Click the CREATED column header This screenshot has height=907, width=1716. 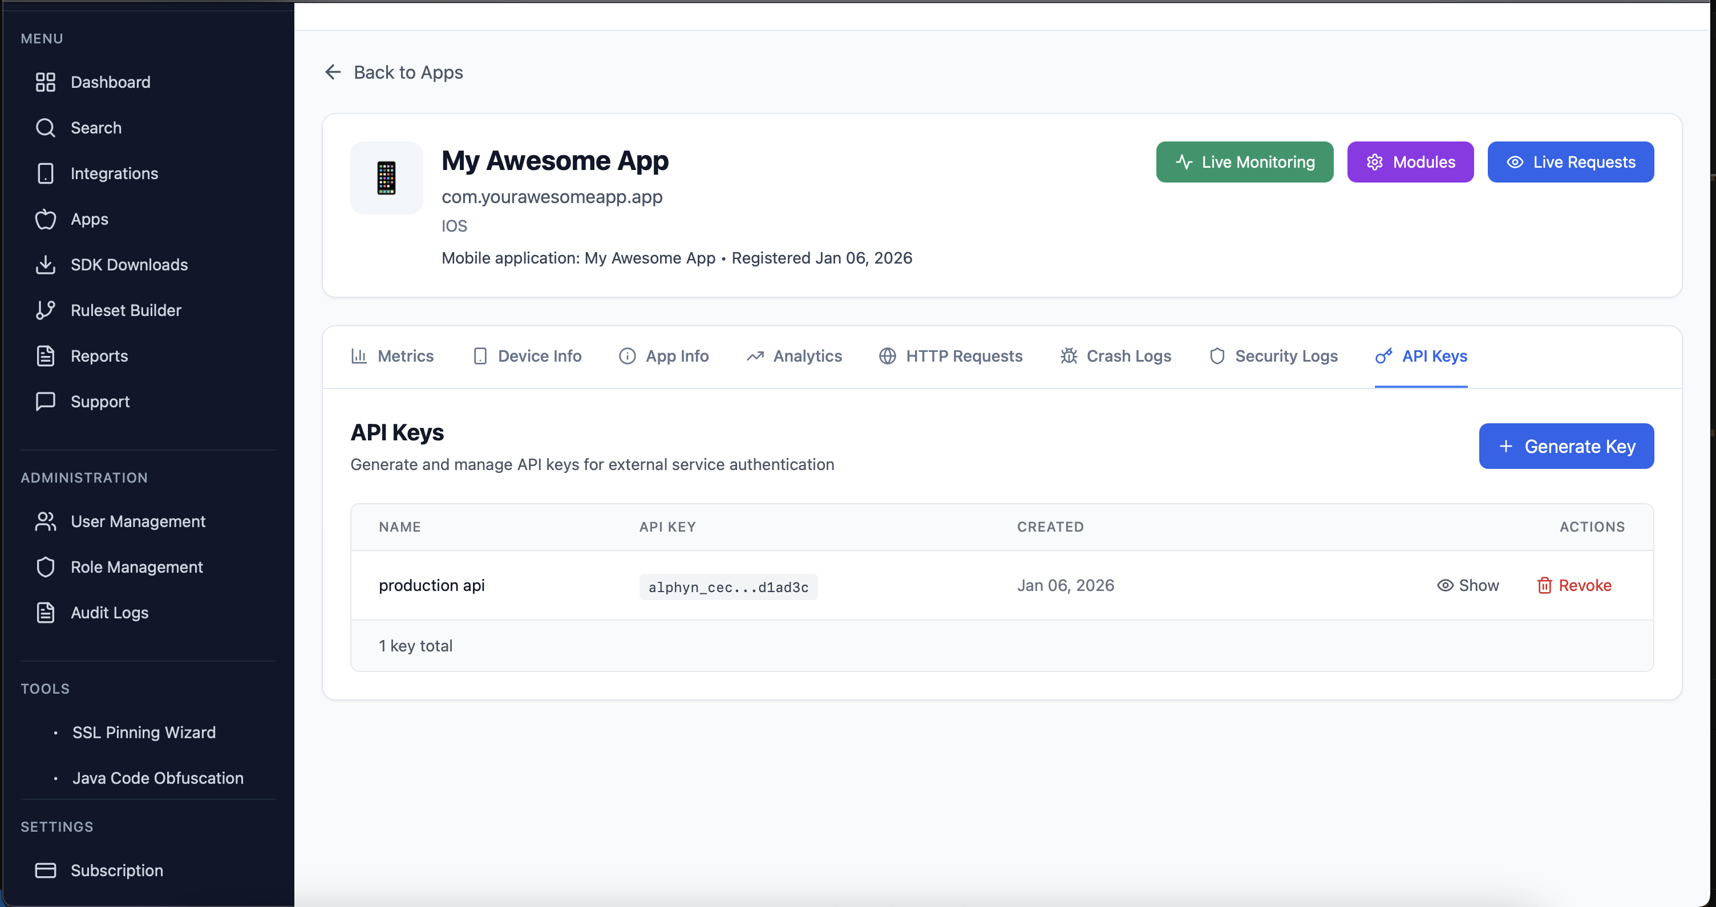click(1050, 527)
